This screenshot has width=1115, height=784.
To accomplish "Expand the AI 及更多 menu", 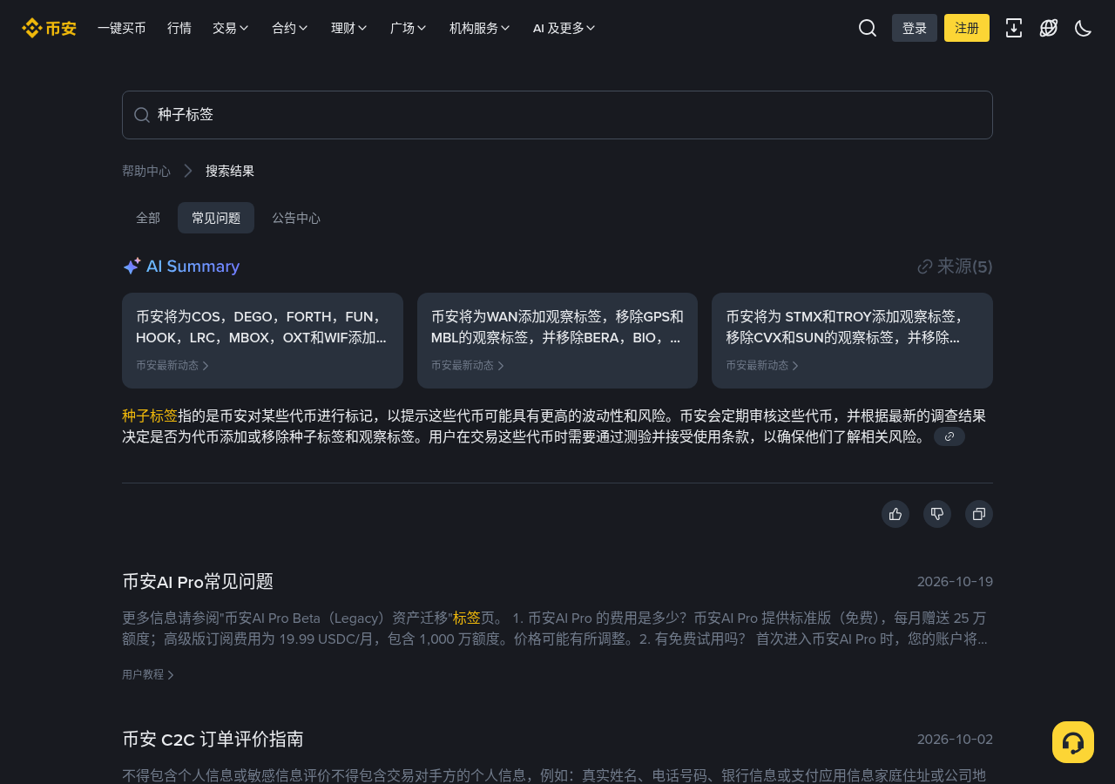I will click(564, 28).
